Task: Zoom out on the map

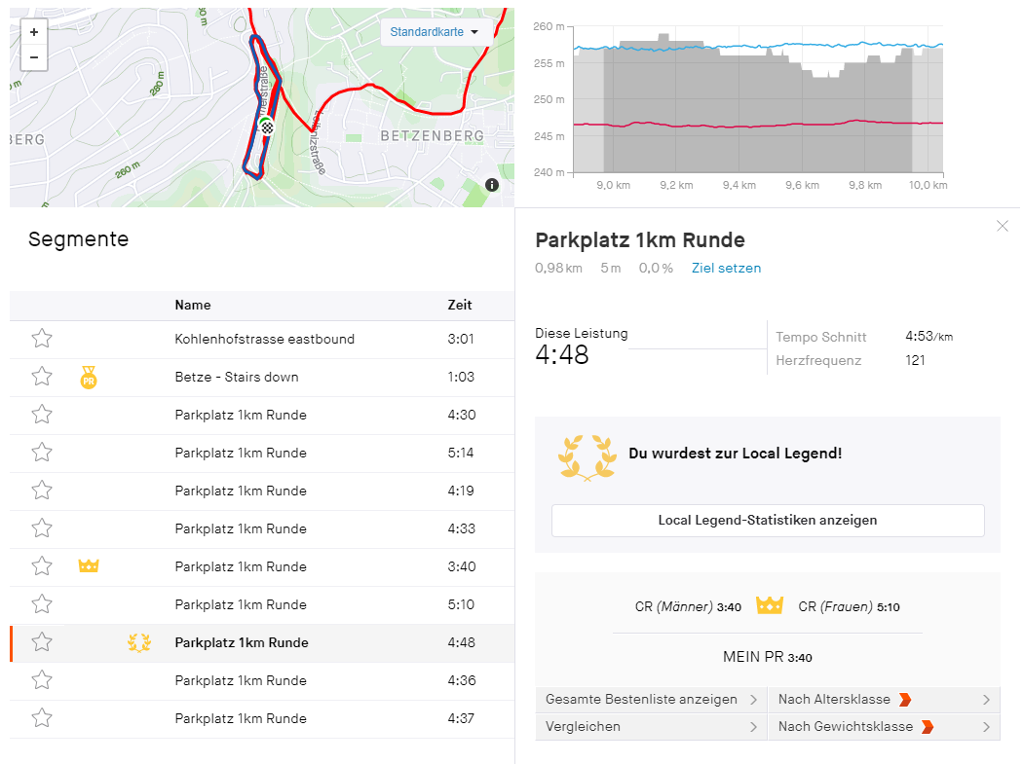Action: (x=34, y=57)
